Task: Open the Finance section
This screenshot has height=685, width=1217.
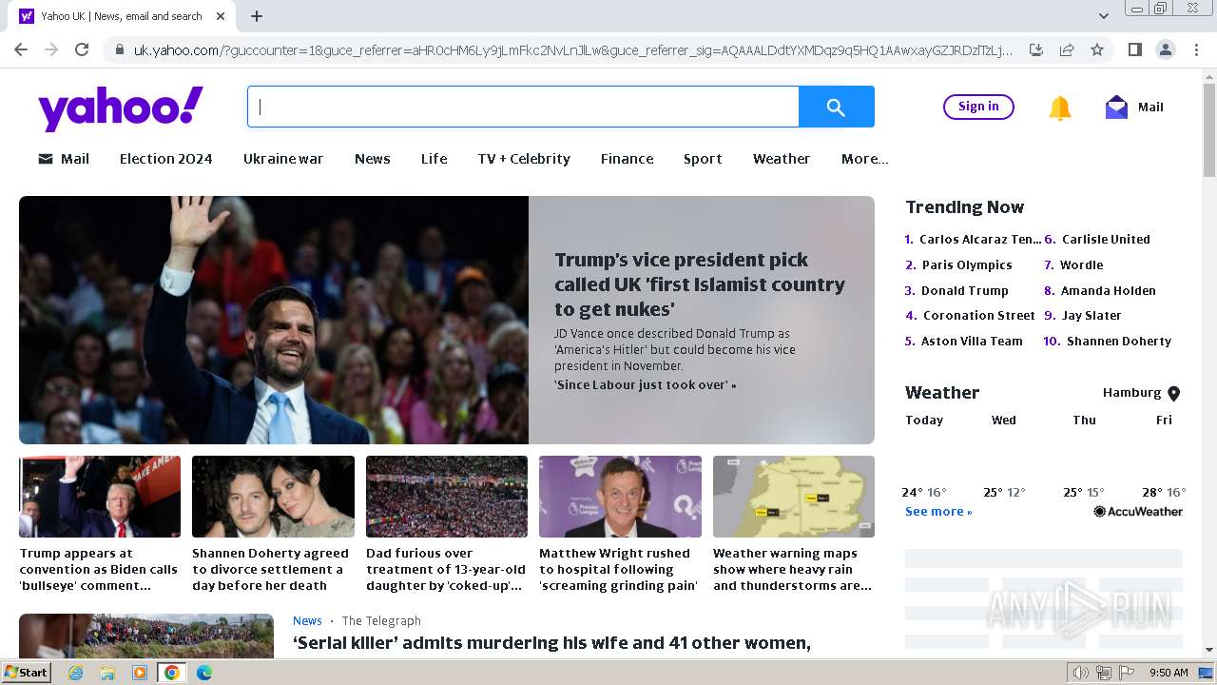Action: tap(628, 159)
